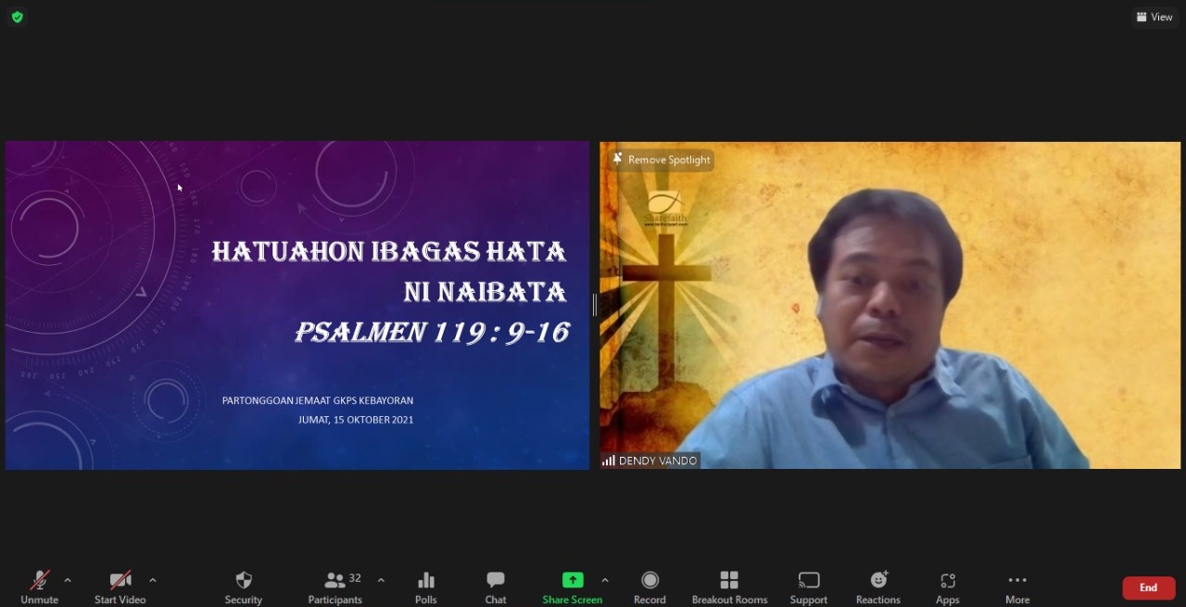
Task: Show the Participants panel
Action: pyautogui.click(x=335, y=587)
